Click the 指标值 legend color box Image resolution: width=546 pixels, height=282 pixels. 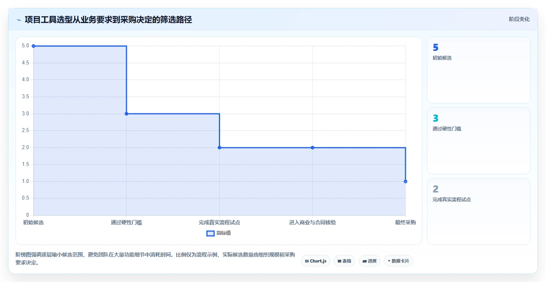point(211,233)
